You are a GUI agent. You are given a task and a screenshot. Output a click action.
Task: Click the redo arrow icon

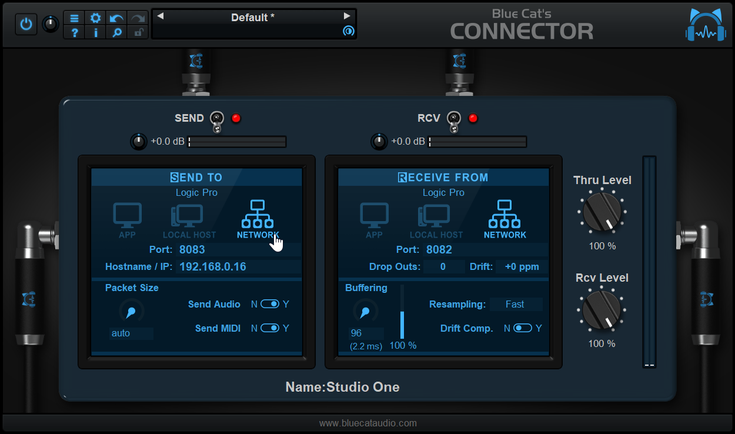point(138,18)
